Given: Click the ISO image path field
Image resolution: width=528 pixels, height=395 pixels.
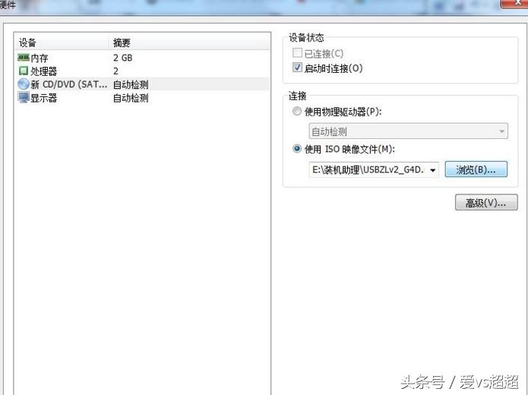Looking at the screenshot, I should pyautogui.click(x=374, y=169).
